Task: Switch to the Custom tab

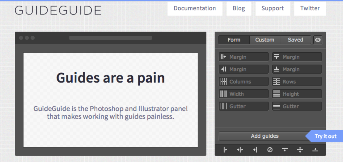Action: click(x=265, y=40)
